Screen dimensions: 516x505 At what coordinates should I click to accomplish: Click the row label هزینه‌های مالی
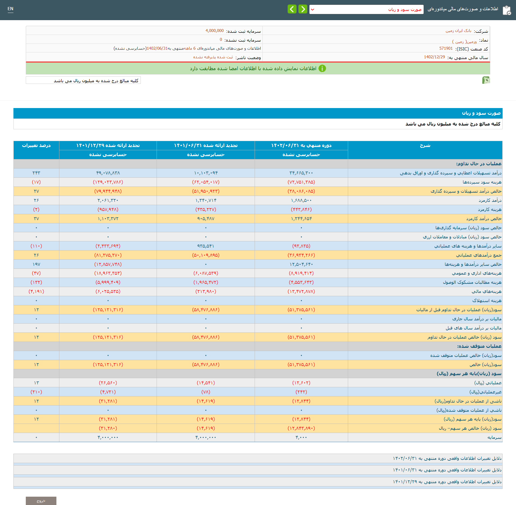pos(486,292)
